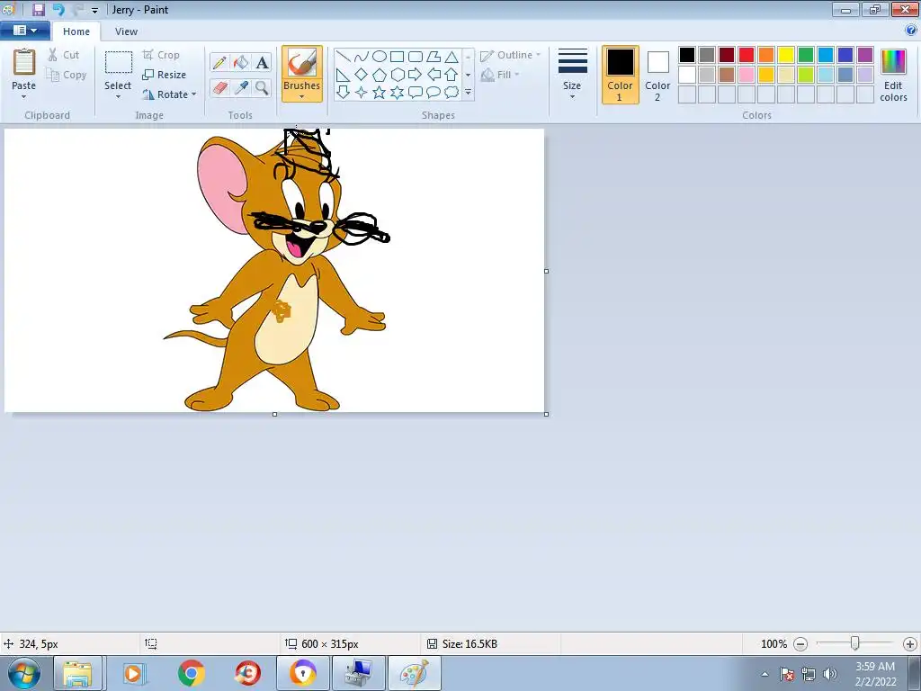The width and height of the screenshot is (921, 691).
Task: Choose the Curve shape
Action: [x=362, y=57]
